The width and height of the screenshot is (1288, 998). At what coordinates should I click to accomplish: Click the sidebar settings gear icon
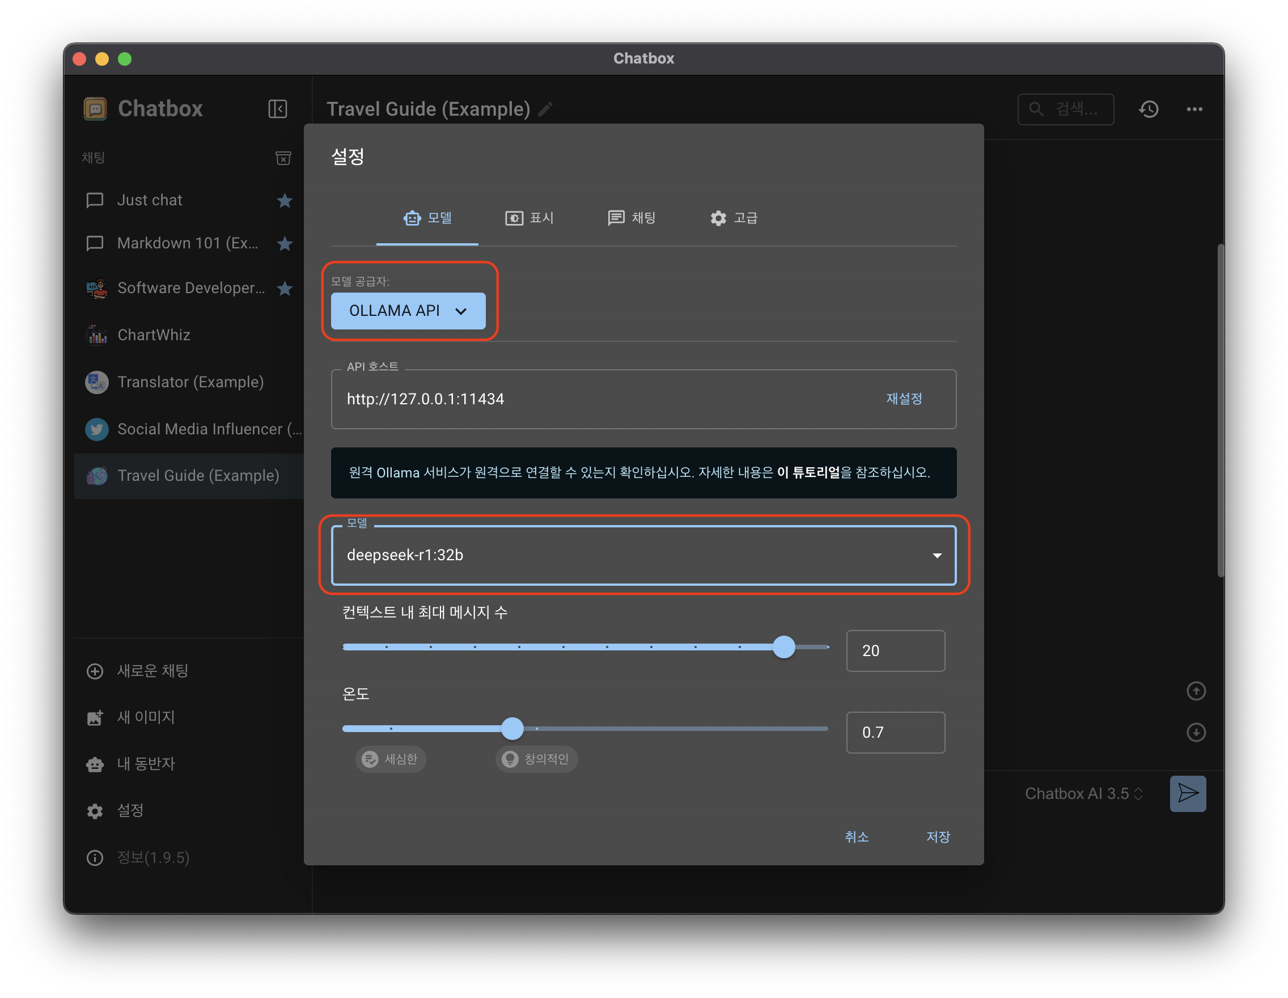click(94, 811)
